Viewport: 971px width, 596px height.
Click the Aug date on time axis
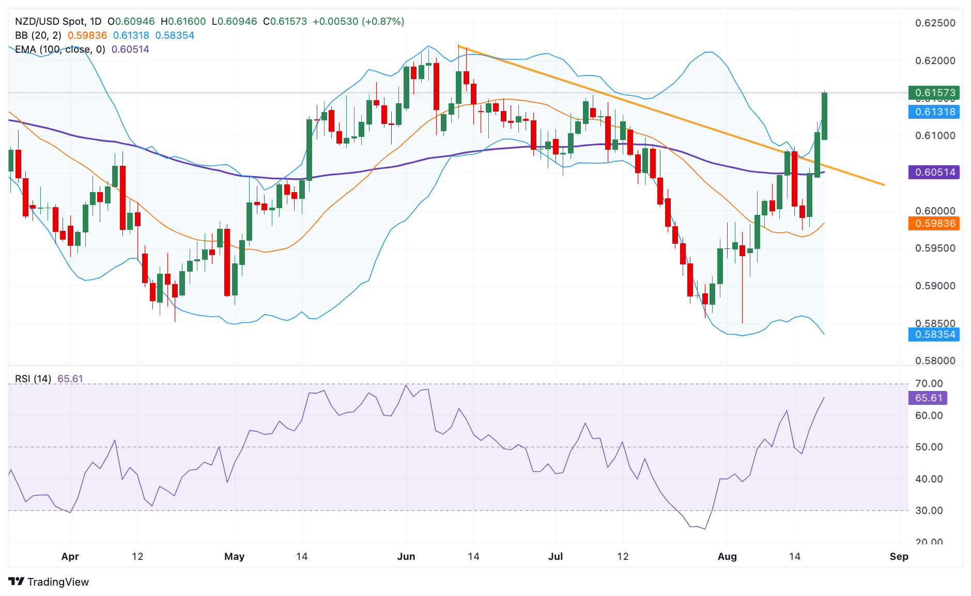[x=727, y=556]
